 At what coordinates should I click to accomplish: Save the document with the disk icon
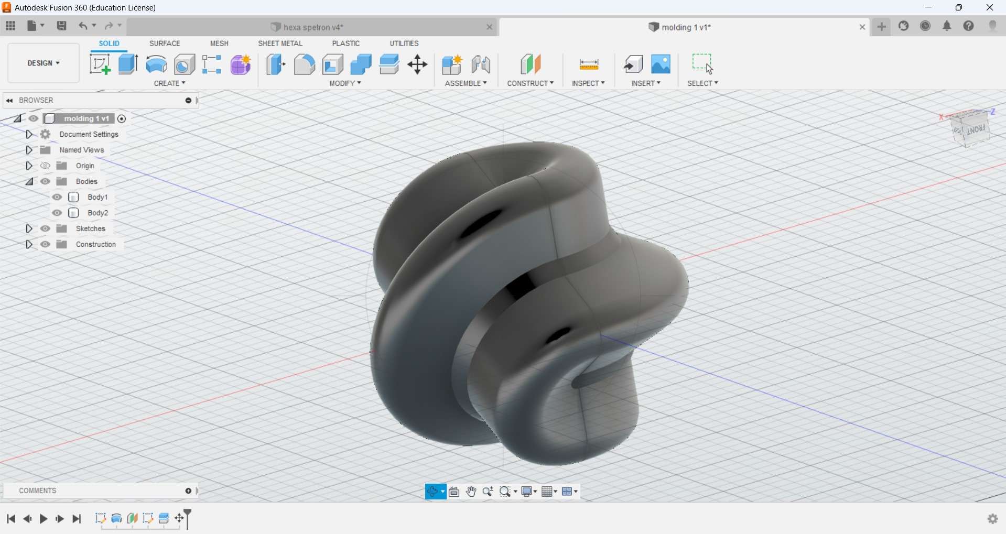62,26
